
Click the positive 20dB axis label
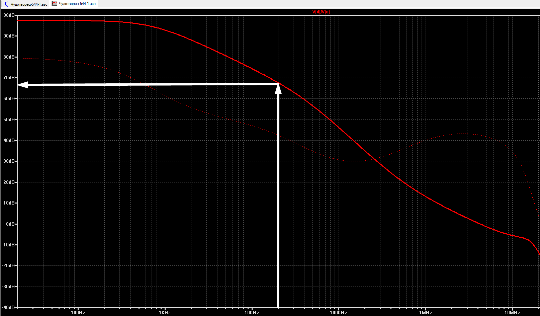(9, 182)
